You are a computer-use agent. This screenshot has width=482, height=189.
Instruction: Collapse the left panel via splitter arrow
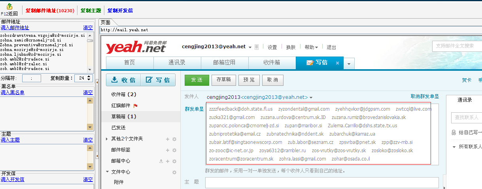point(97,83)
